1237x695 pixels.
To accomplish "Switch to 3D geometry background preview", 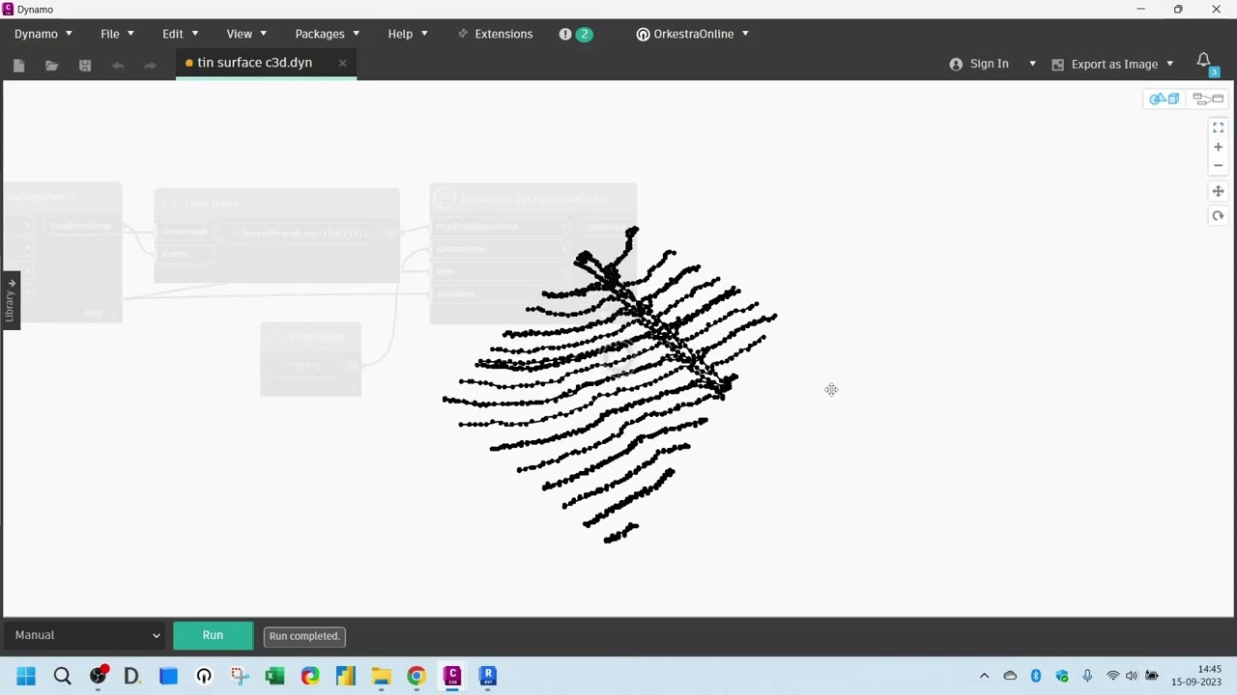I will [1165, 98].
